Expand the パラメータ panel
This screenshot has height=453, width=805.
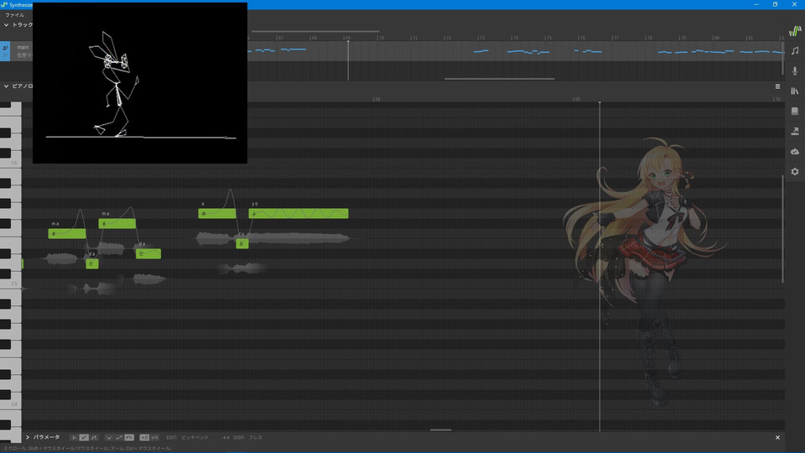[28, 438]
